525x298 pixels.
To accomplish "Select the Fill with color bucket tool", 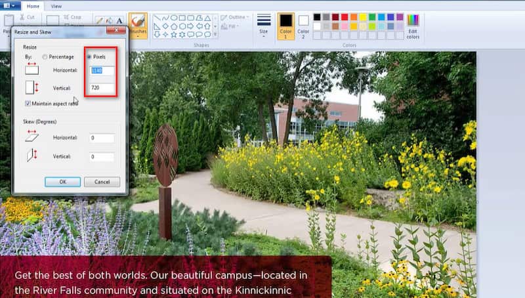I will tap(110, 20).
